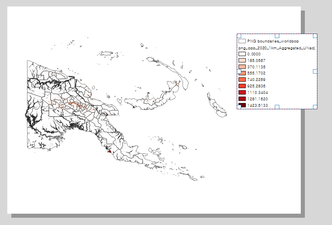Click the '1110.3404' legend value text
The width and height of the screenshot is (332, 225).
pyautogui.click(x=257, y=92)
